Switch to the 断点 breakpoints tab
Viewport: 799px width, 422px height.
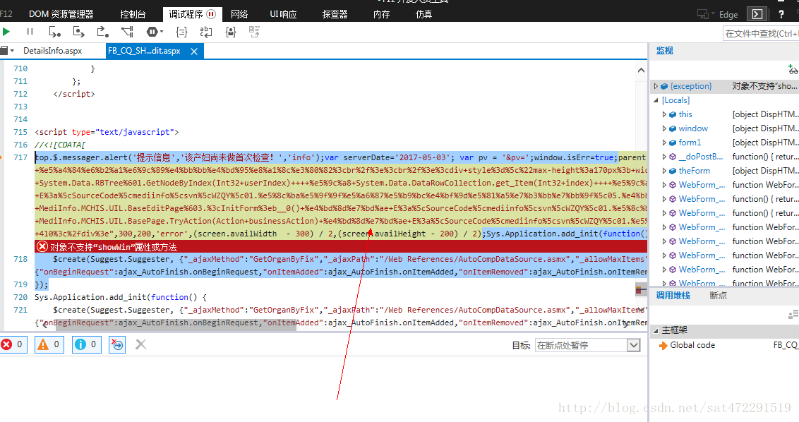(x=718, y=296)
